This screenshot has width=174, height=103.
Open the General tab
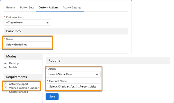[11, 7]
